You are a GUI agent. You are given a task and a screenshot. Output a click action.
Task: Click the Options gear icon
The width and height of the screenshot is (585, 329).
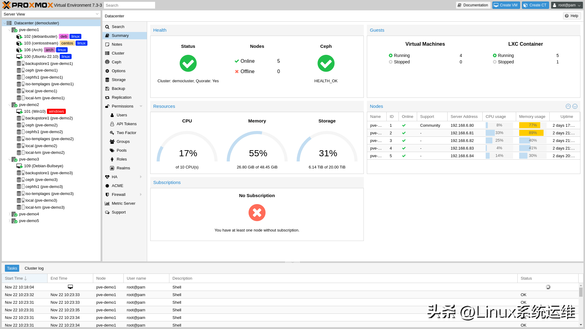(107, 71)
